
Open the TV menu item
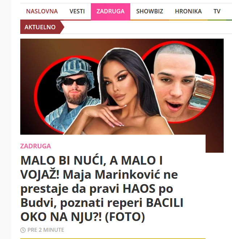(217, 11)
